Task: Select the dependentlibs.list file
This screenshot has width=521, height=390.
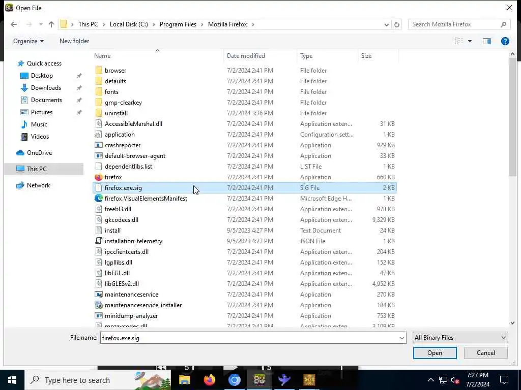Action: [245, 167]
